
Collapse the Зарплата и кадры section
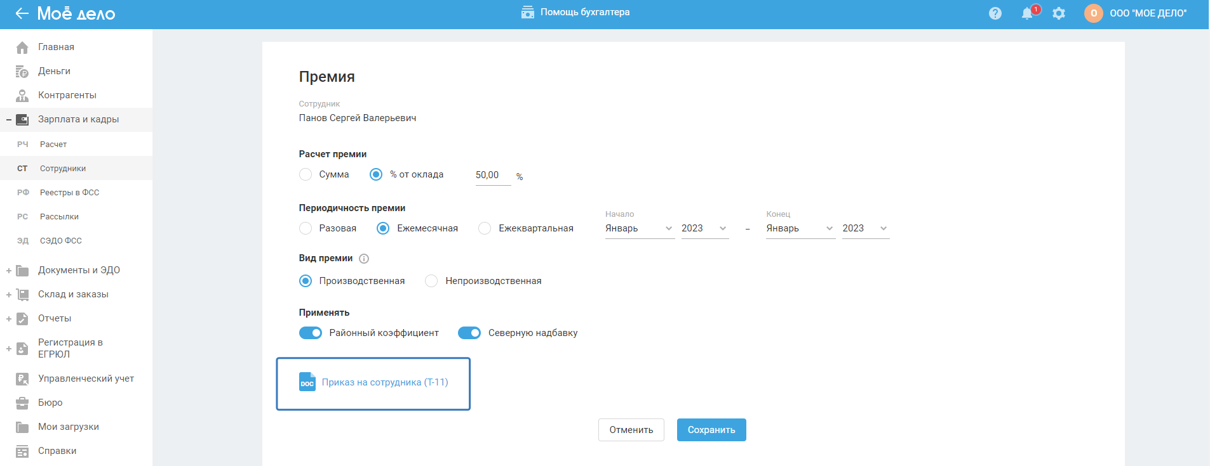click(x=9, y=120)
